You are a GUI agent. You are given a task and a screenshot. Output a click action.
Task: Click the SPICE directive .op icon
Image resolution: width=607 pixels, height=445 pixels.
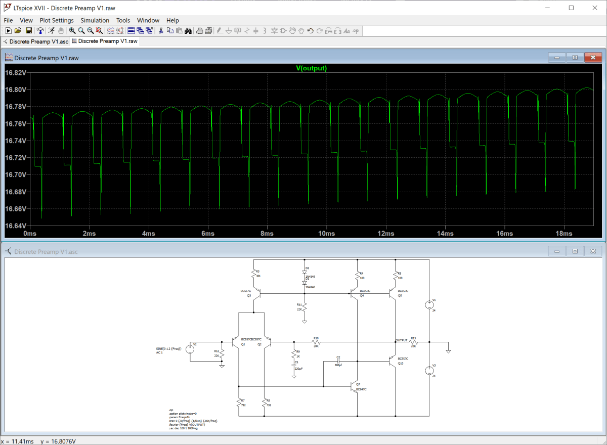(x=356, y=31)
